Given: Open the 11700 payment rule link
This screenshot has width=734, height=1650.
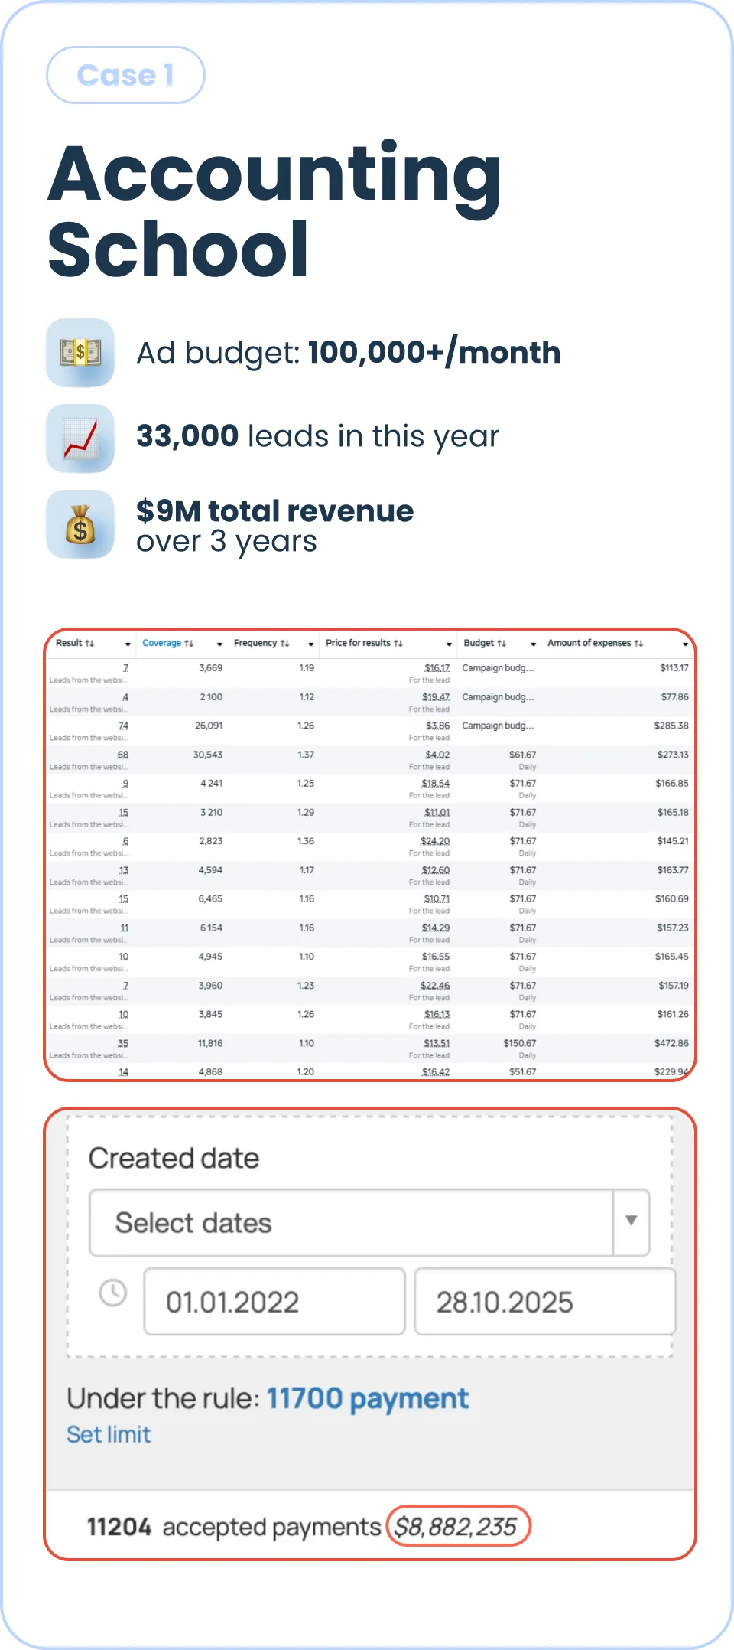Looking at the screenshot, I should [367, 1399].
